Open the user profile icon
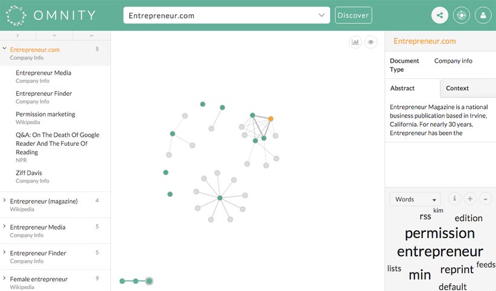The width and height of the screenshot is (496, 291). click(x=483, y=15)
